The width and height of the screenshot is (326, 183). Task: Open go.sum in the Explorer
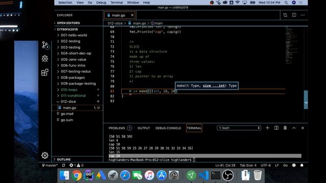coord(67,120)
